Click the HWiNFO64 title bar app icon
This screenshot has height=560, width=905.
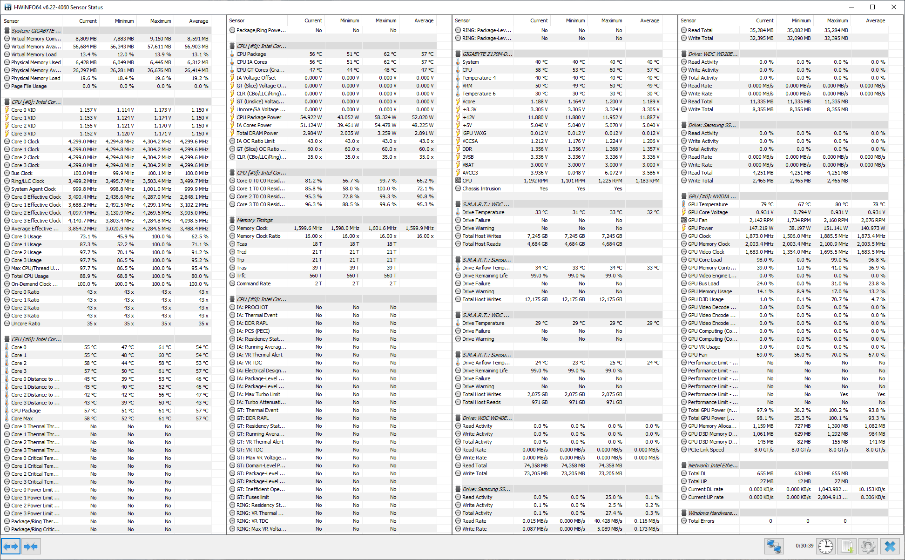click(7, 7)
